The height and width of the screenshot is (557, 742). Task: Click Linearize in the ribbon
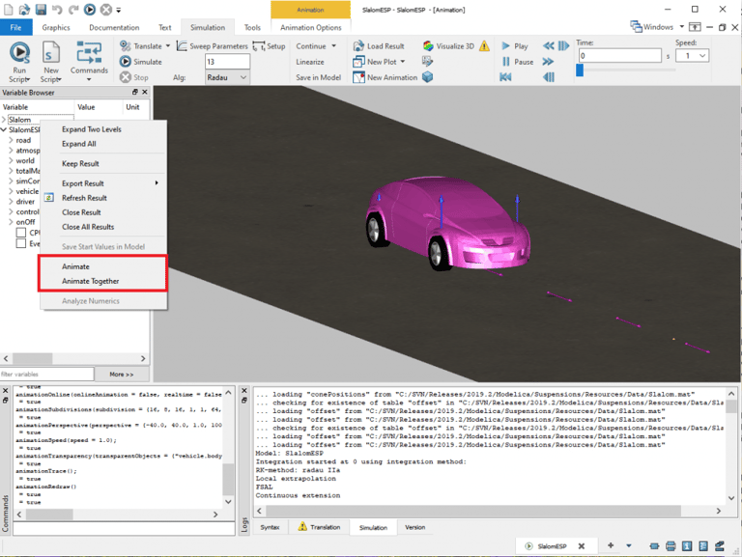click(310, 62)
